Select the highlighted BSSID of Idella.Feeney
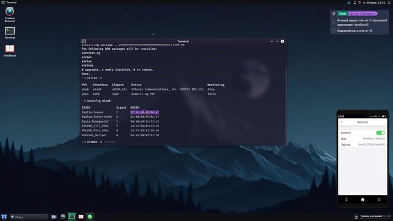The height and width of the screenshot is (221, 393). click(x=145, y=112)
